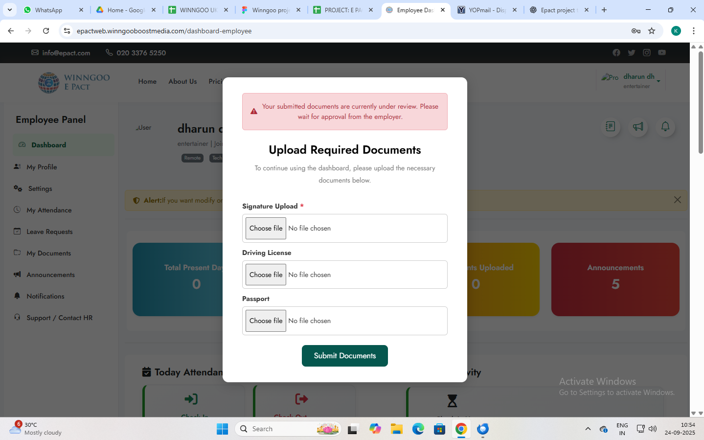
Task: Open the YouTube icon in top bar
Action: [x=662, y=53]
